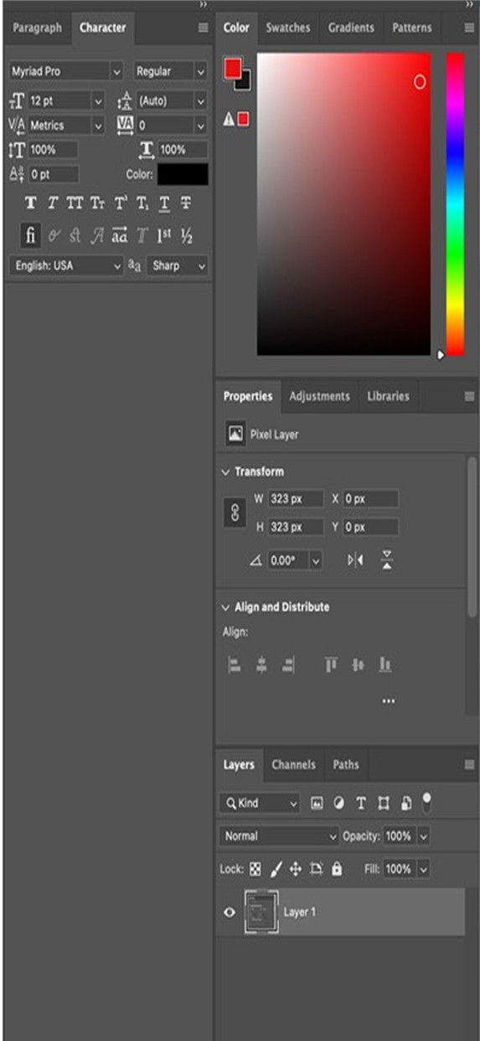Switch to the Paragraph tab
This screenshot has height=1041, width=480.
[37, 28]
